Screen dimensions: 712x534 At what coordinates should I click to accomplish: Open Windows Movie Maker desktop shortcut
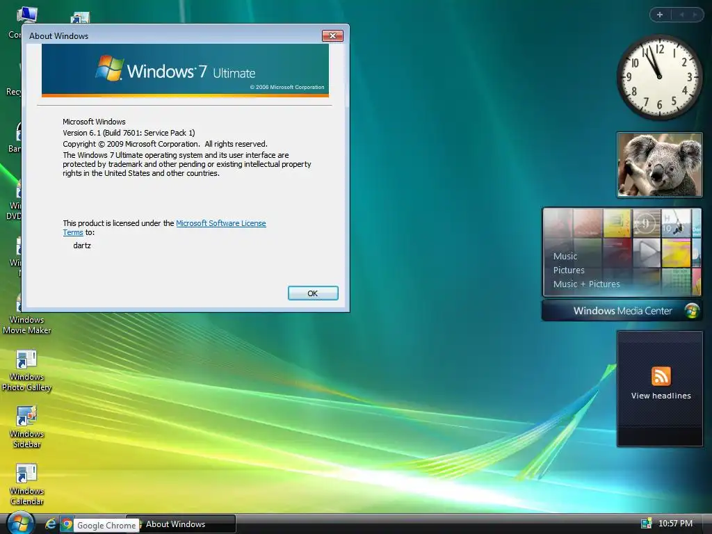(27, 314)
